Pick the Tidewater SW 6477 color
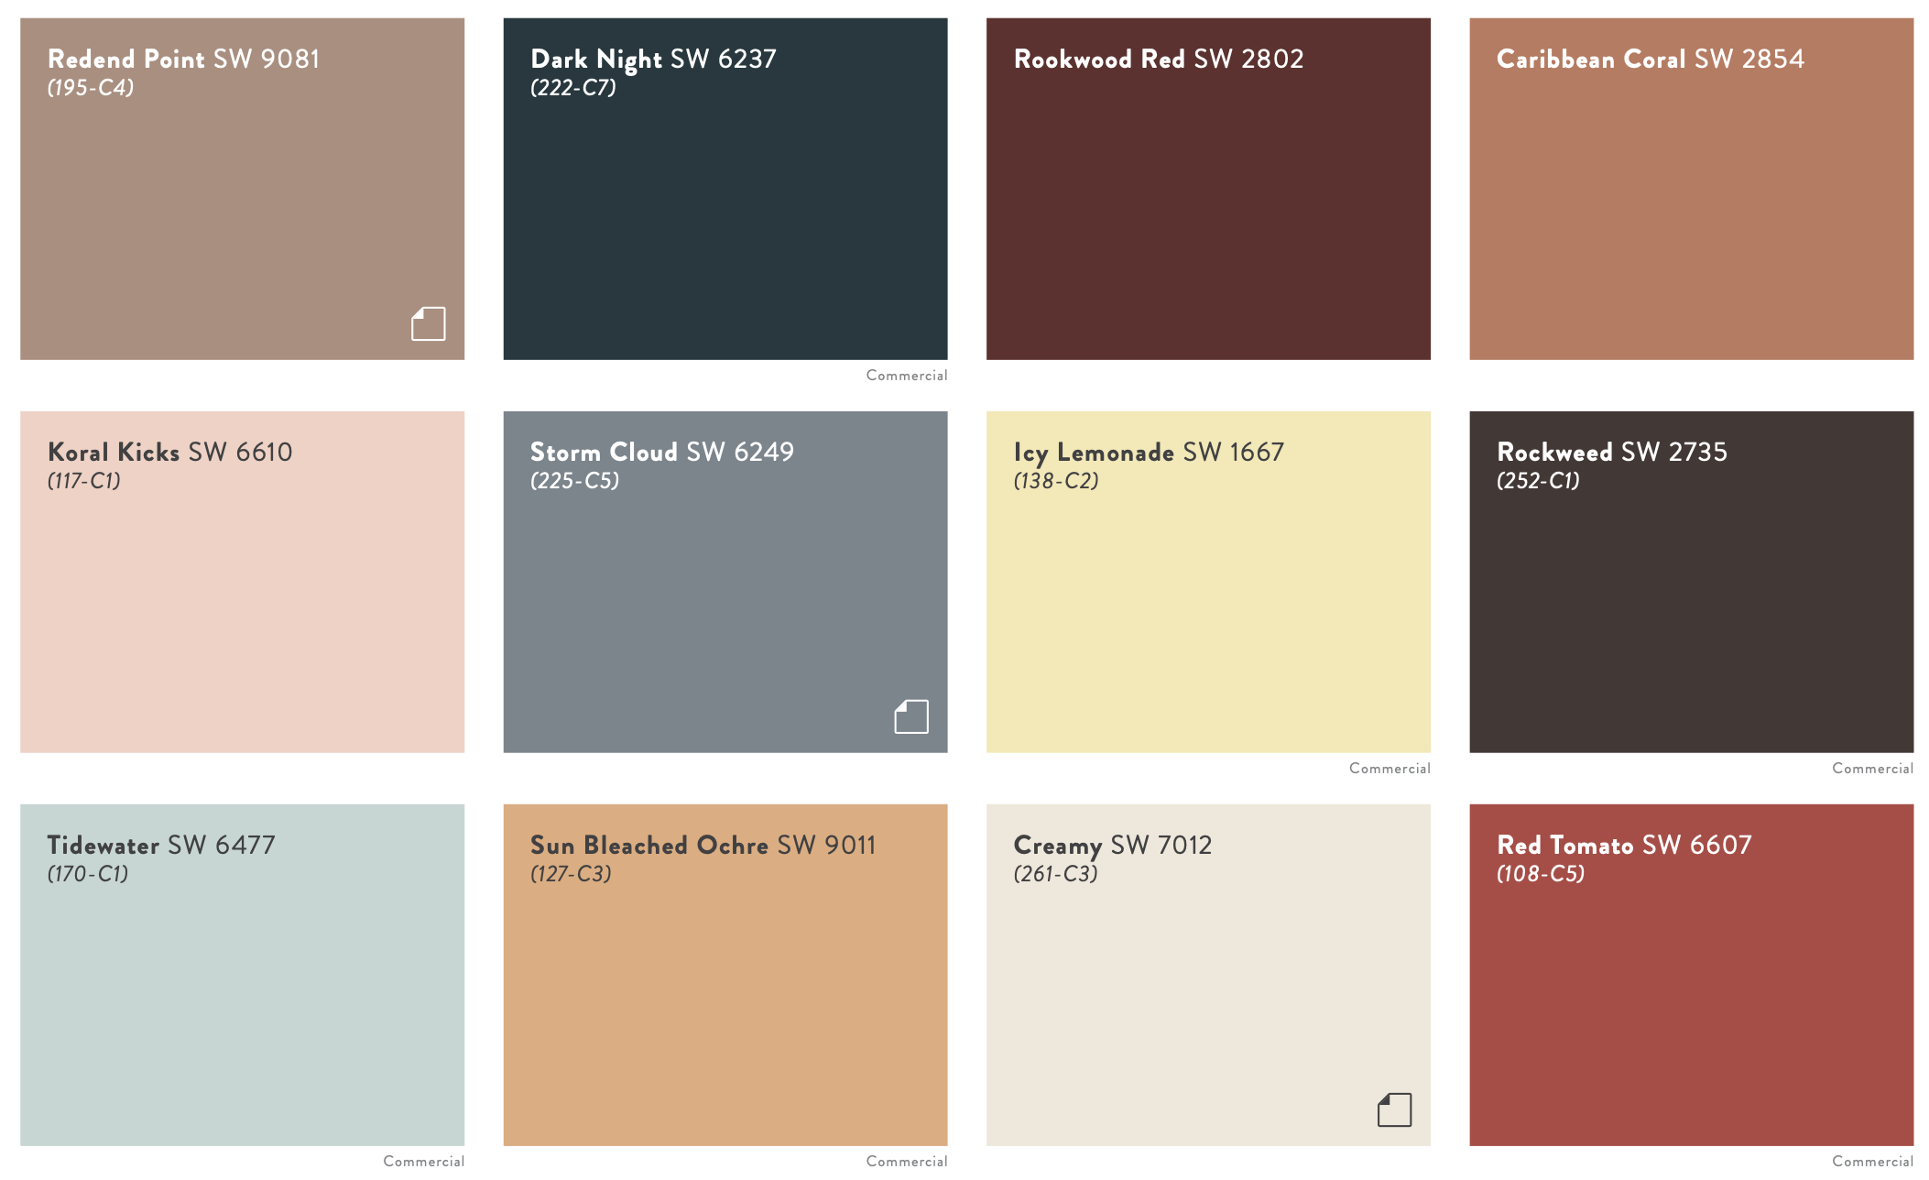 [x=242, y=971]
